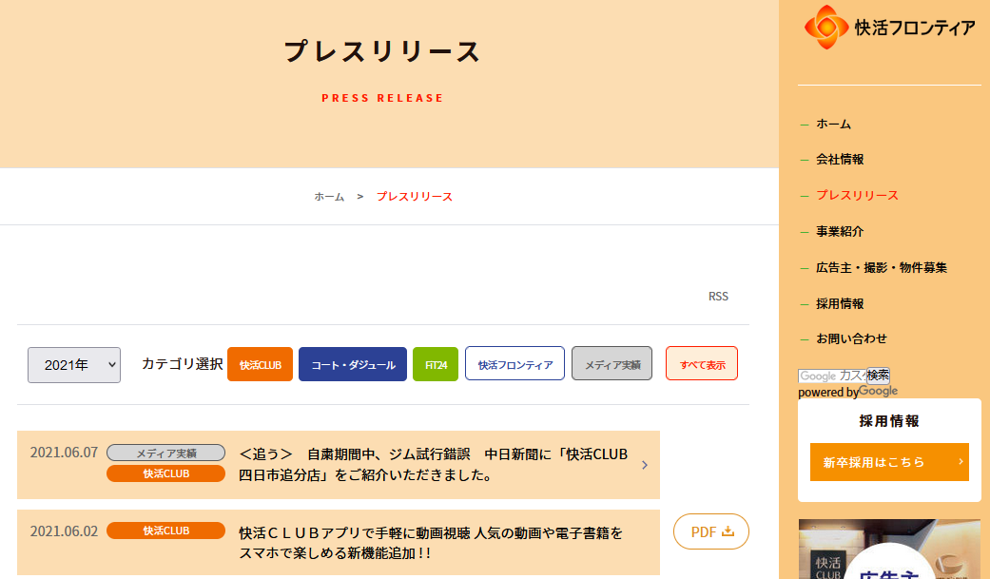Click the 新卒採用はこちら button
The image size is (990, 579).
[889, 462]
